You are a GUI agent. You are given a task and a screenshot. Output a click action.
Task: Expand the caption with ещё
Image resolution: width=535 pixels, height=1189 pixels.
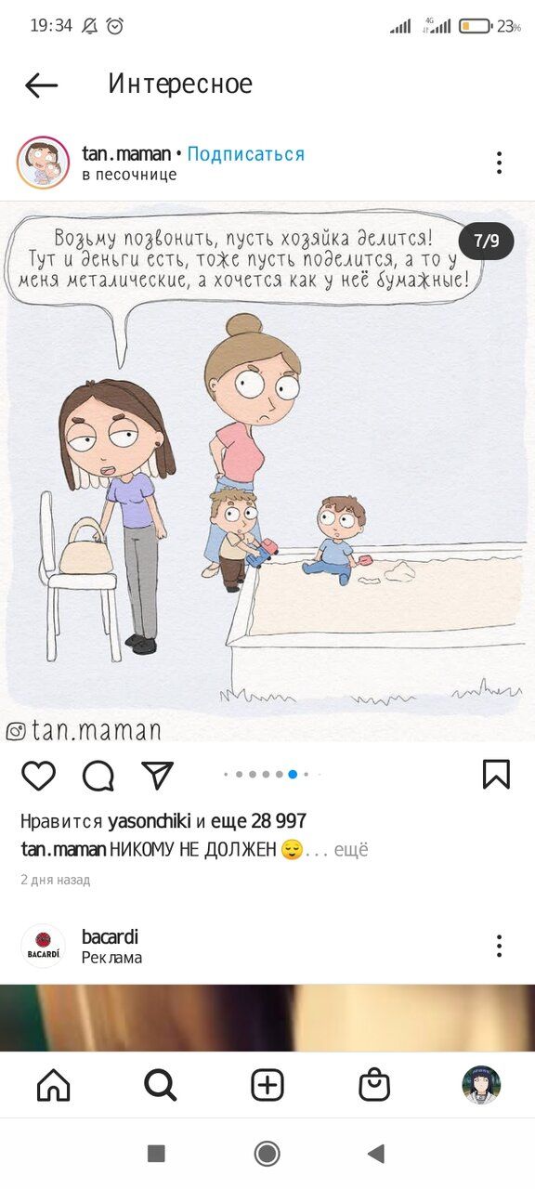pyautogui.click(x=351, y=849)
